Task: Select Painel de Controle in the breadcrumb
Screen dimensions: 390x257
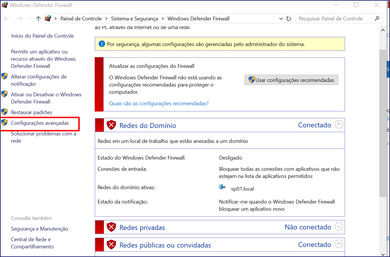Action: (81, 18)
